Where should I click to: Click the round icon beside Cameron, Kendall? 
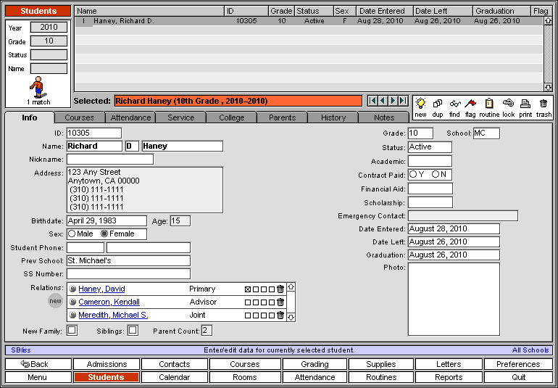(72, 302)
